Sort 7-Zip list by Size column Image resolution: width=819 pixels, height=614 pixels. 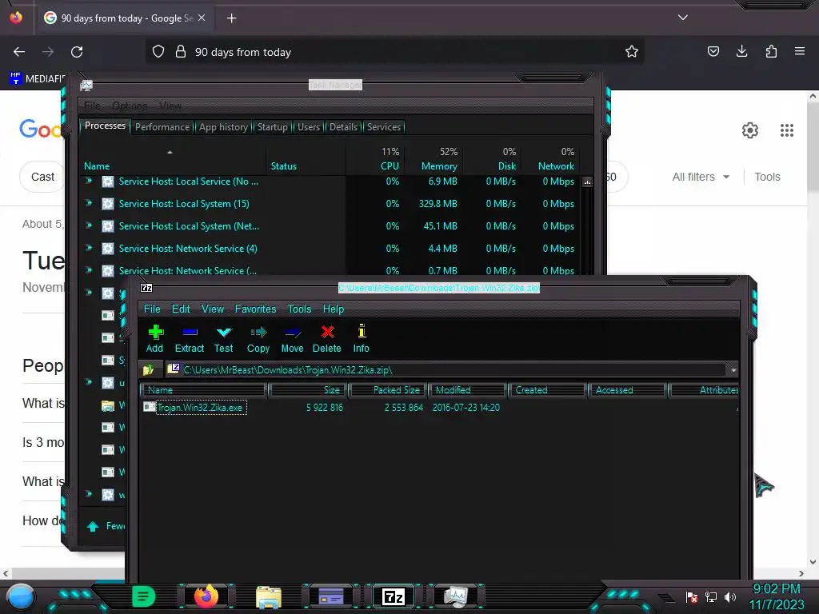pos(307,390)
